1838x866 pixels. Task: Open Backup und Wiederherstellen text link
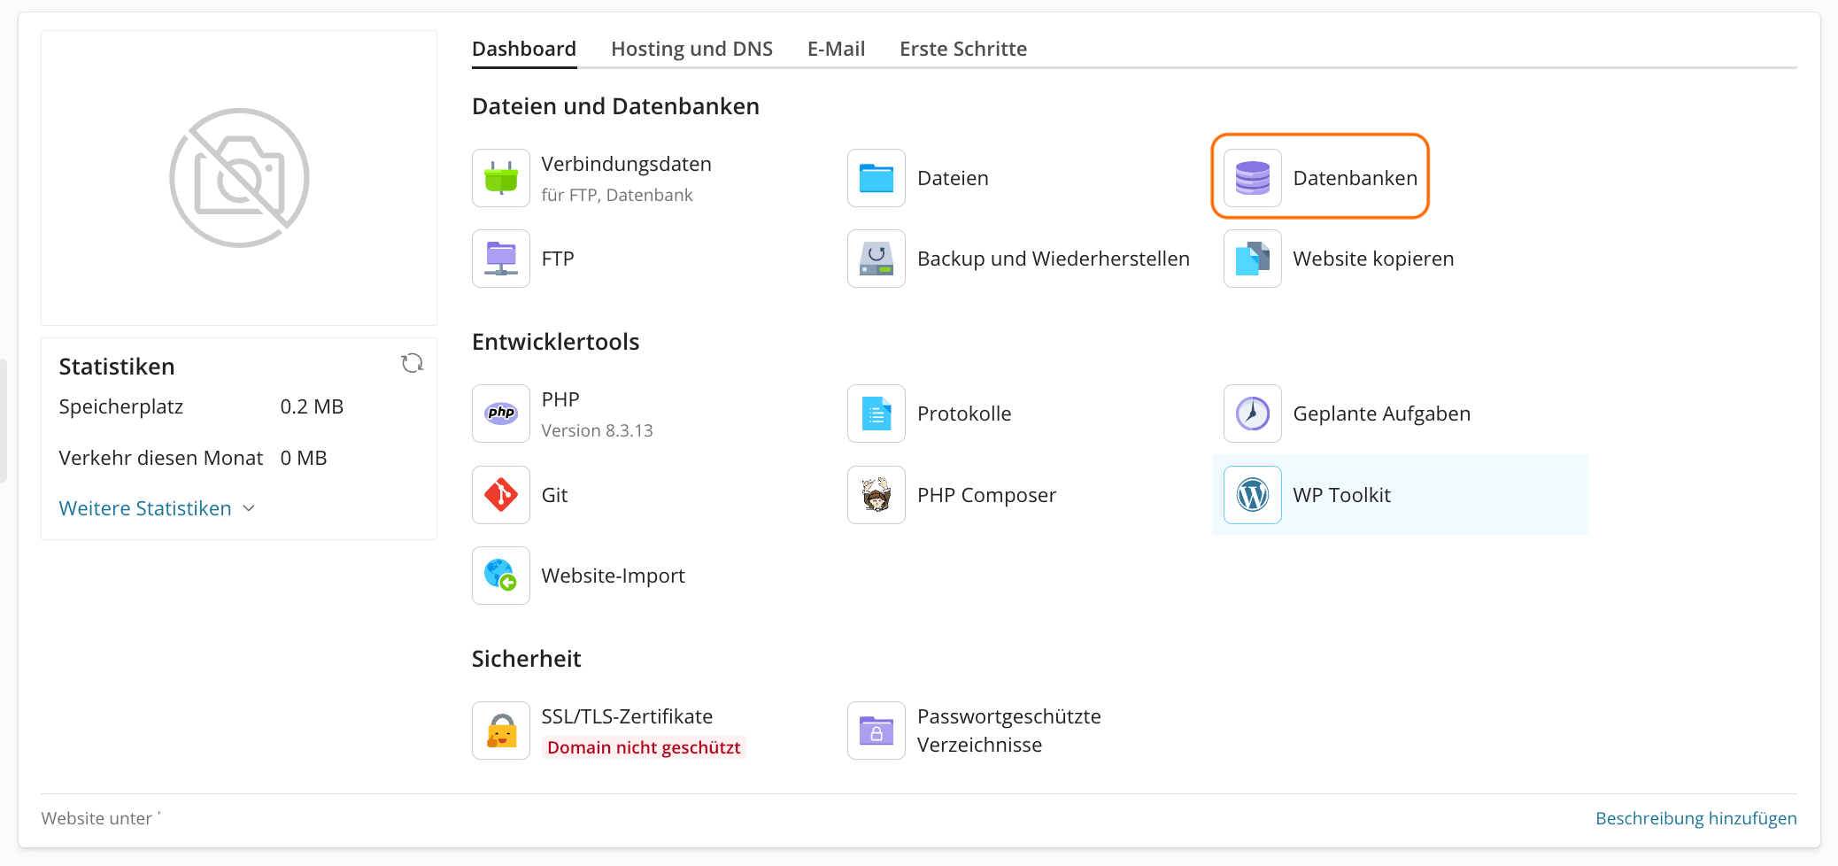(x=1054, y=259)
